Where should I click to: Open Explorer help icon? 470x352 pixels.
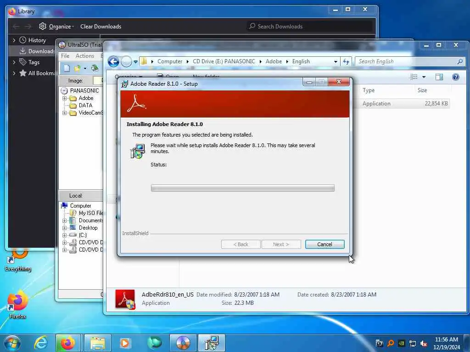456,77
